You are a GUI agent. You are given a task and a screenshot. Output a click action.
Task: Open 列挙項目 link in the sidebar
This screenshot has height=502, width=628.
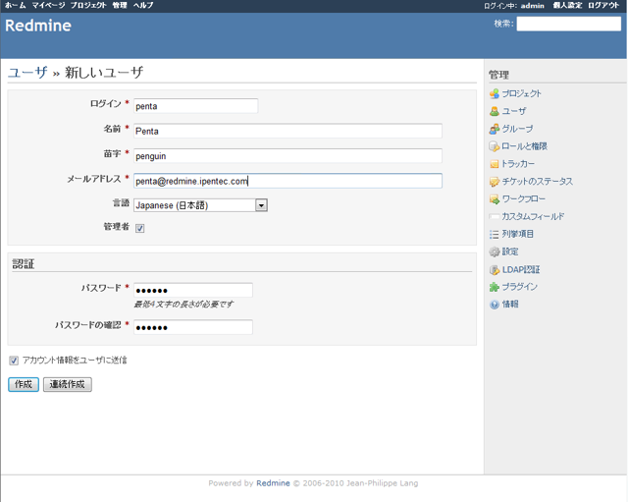coord(518,234)
